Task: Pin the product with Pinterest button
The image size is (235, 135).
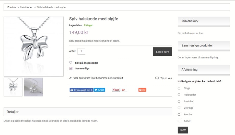Action: [x=116, y=90]
